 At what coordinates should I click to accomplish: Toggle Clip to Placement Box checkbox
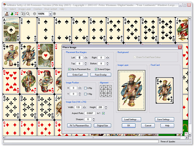coord(69,69)
